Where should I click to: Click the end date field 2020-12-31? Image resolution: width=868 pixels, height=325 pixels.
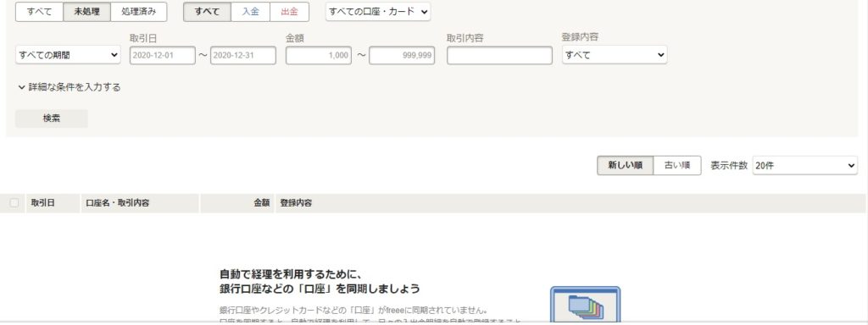(243, 55)
